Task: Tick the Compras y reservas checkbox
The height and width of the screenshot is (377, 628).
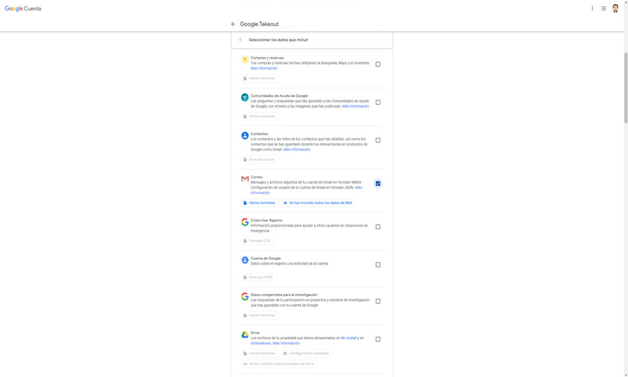Action: click(x=378, y=64)
